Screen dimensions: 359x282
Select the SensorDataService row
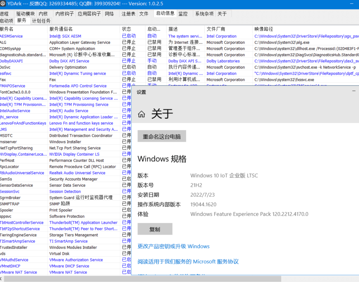[x=65, y=185]
